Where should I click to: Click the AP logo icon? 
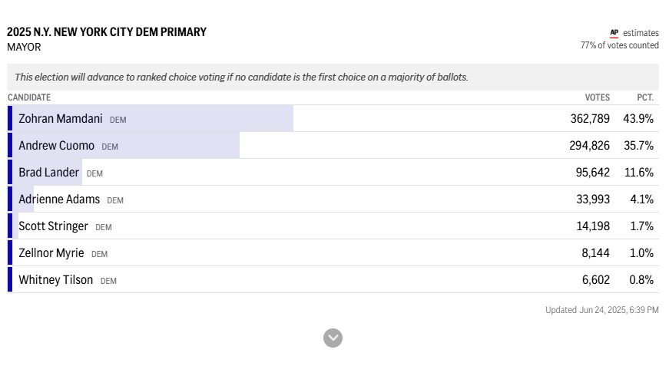[x=614, y=33]
